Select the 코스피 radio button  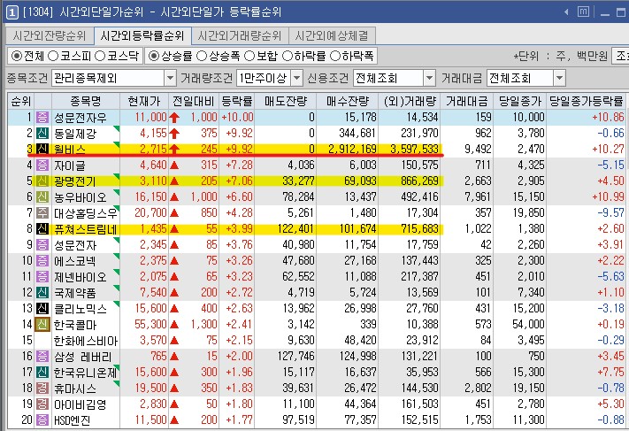52,56
